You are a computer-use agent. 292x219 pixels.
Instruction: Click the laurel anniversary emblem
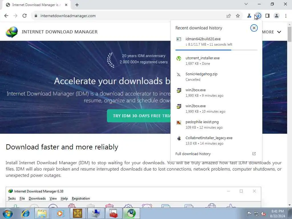[x=111, y=60]
